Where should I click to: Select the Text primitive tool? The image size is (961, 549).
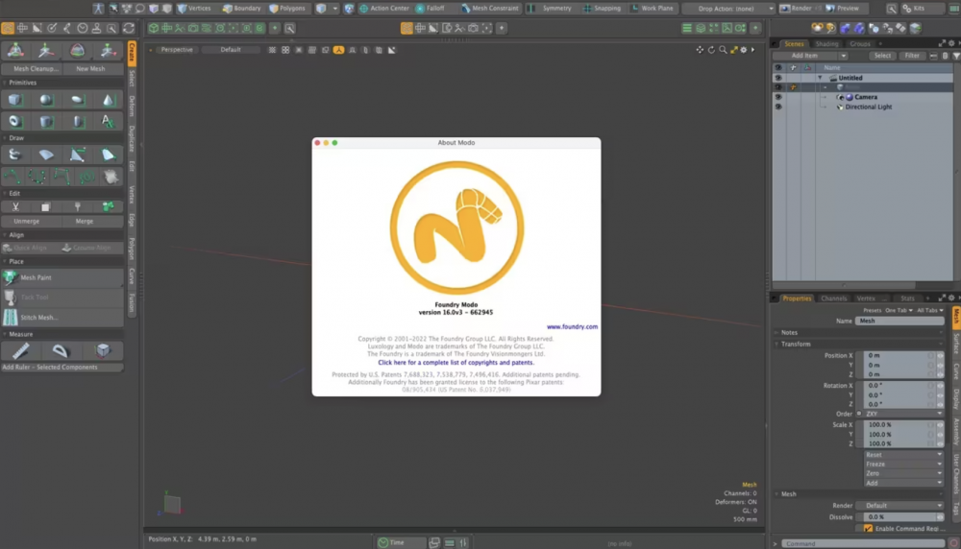click(108, 121)
